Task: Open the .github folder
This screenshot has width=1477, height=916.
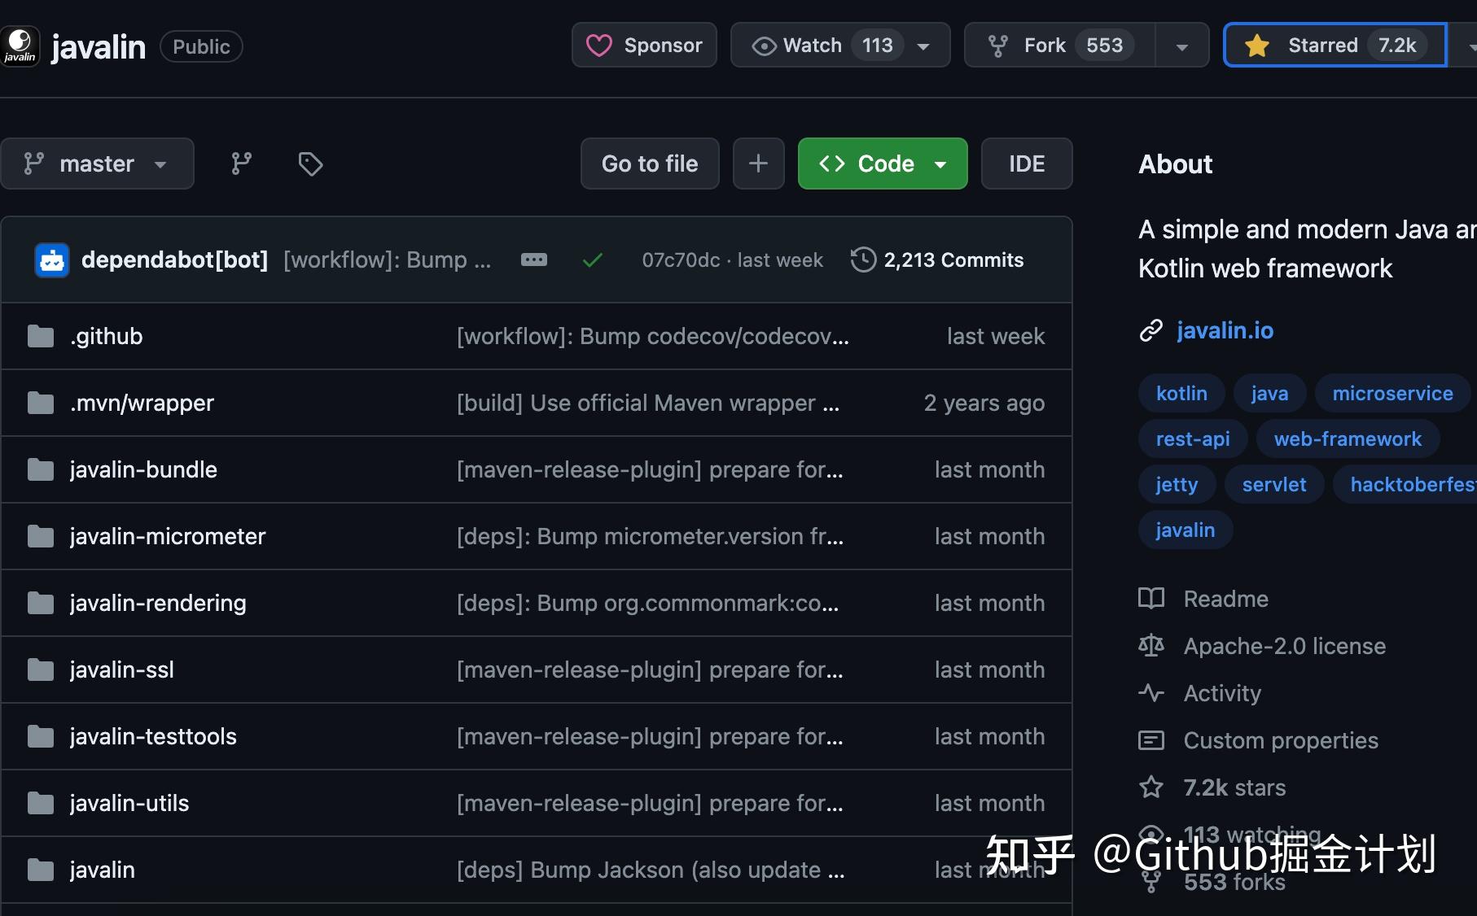Action: point(106,336)
